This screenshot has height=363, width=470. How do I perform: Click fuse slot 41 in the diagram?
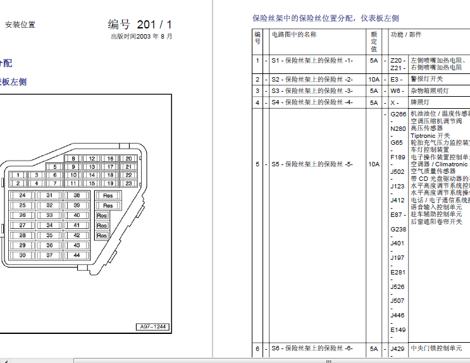(77, 225)
